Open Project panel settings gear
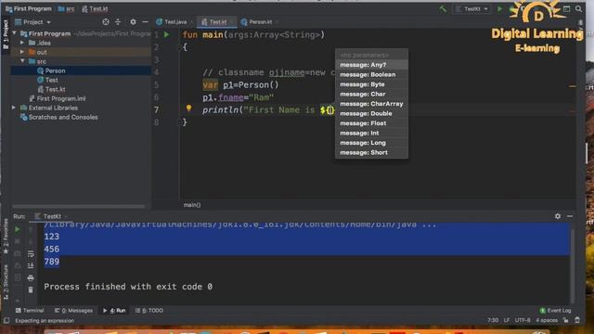This screenshot has height=334, width=594. (133, 22)
